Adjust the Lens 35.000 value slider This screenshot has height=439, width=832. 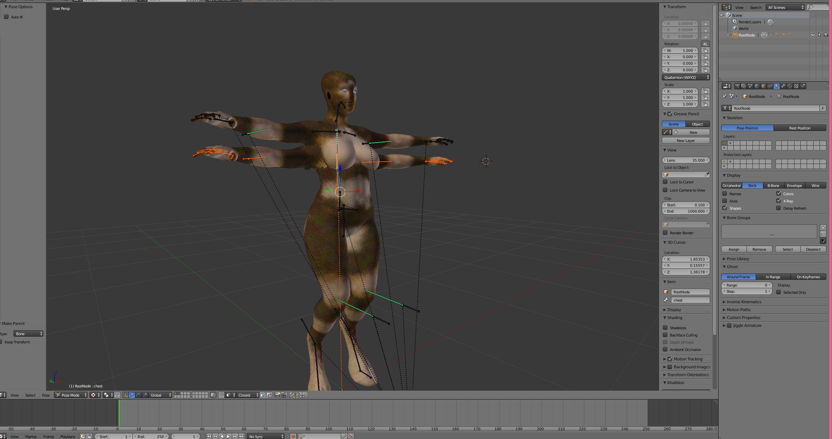(x=686, y=160)
